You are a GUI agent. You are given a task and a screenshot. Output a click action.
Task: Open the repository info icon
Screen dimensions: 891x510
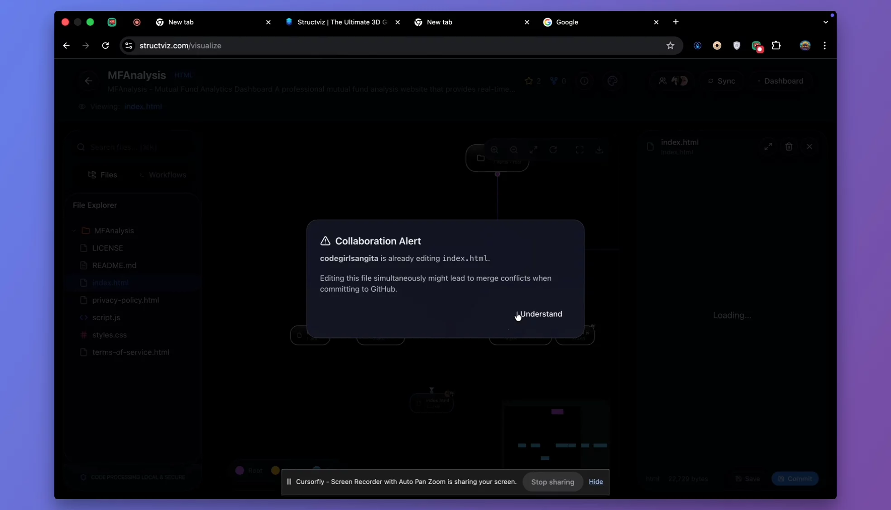pyautogui.click(x=584, y=81)
